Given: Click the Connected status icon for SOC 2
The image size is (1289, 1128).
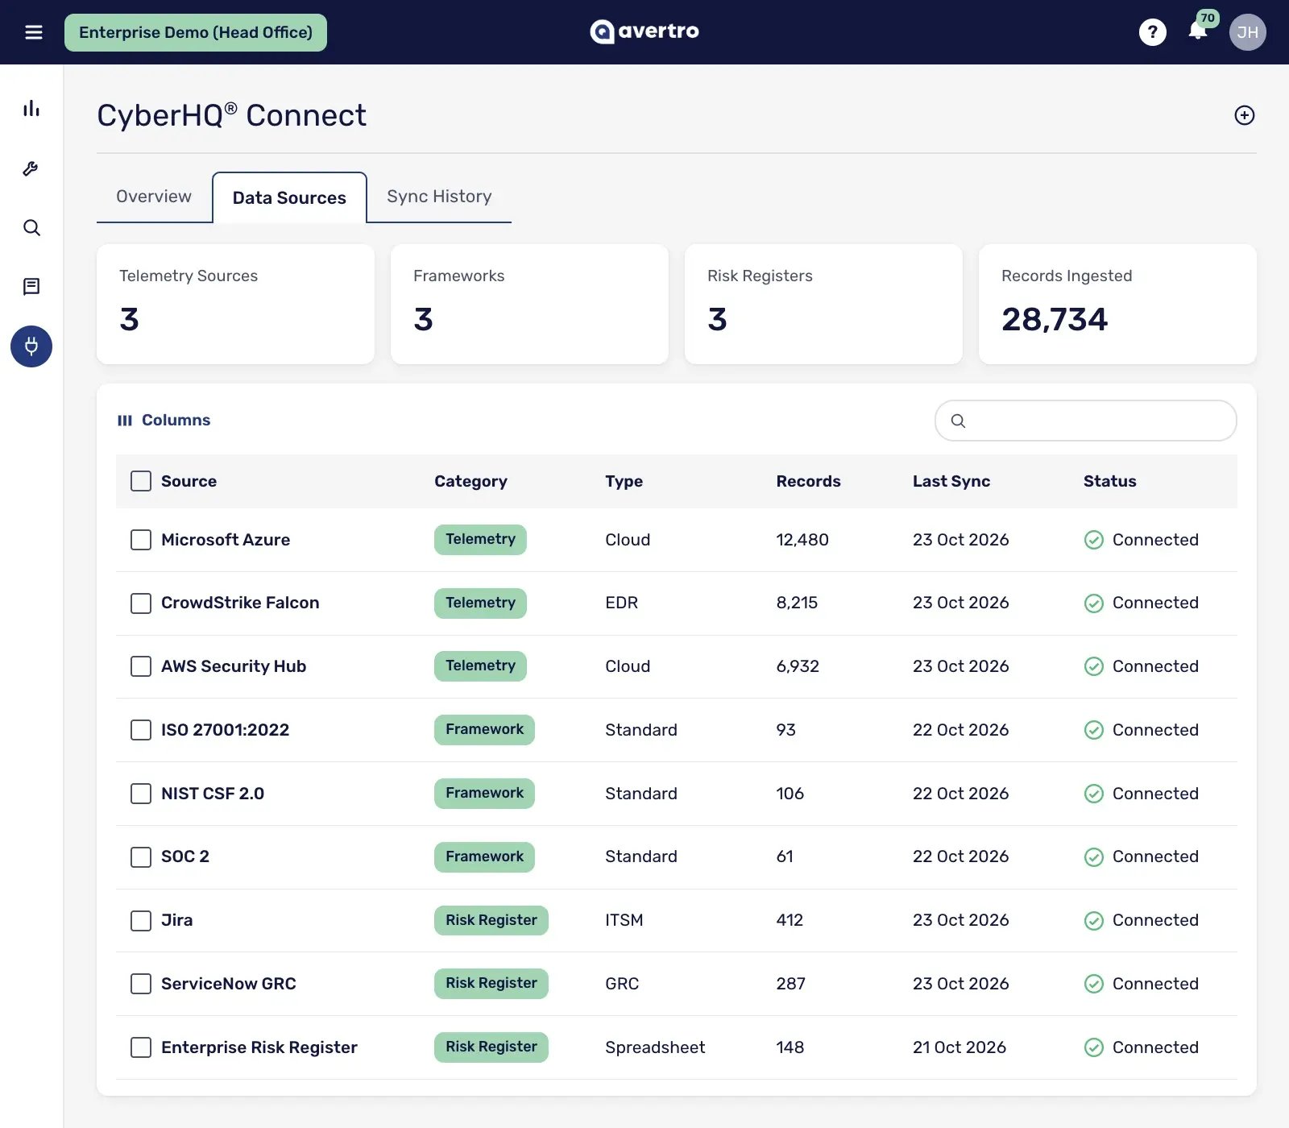Looking at the screenshot, I should (1093, 857).
